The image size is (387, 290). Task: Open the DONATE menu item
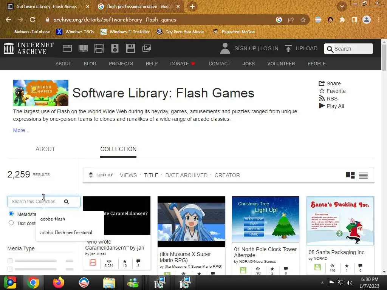pyautogui.click(x=183, y=63)
